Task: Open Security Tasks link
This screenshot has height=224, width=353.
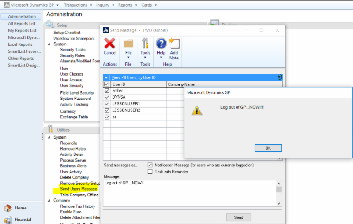Action: [x=73, y=50]
